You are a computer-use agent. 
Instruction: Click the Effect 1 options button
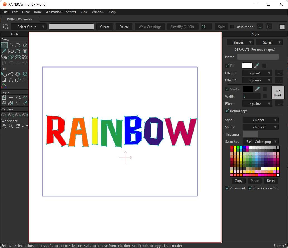tap(279, 73)
